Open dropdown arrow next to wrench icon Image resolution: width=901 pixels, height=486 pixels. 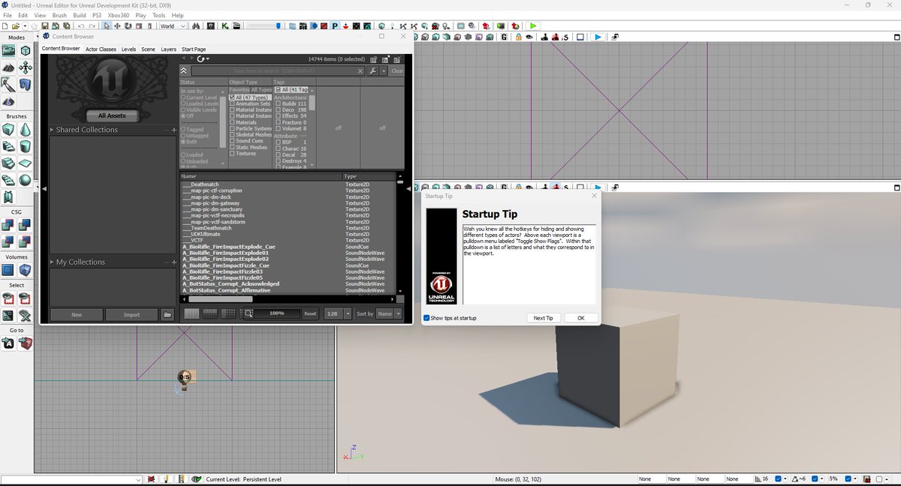pos(384,70)
